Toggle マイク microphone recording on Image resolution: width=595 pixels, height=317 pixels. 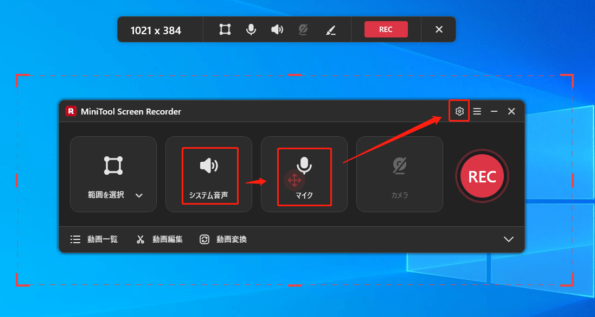(x=304, y=175)
